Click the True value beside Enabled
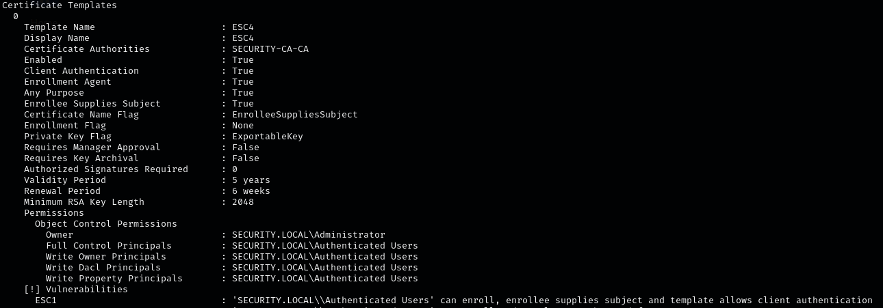Image resolution: width=883 pixels, height=308 pixels. click(242, 60)
